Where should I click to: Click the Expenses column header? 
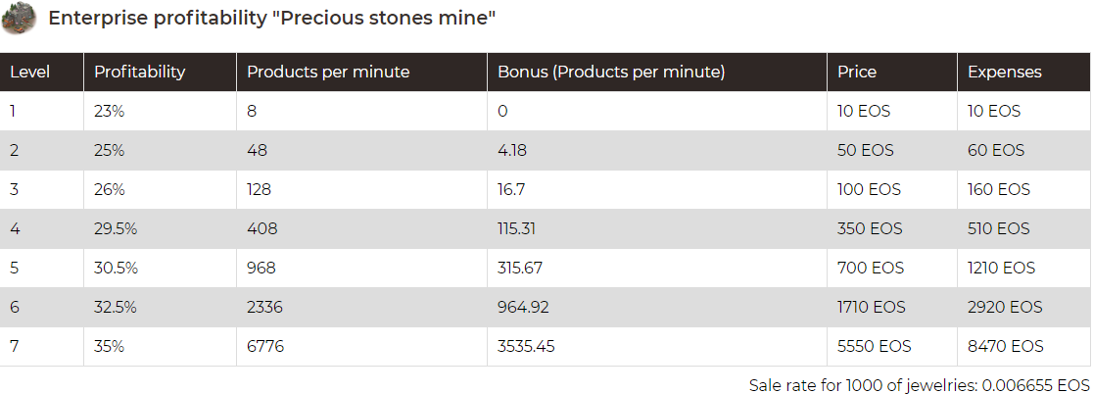(x=1004, y=72)
